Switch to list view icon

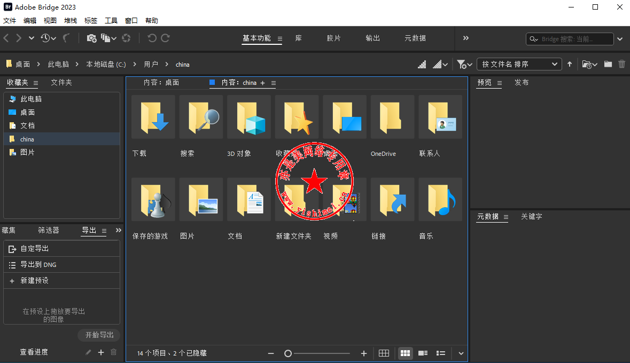coord(441,353)
